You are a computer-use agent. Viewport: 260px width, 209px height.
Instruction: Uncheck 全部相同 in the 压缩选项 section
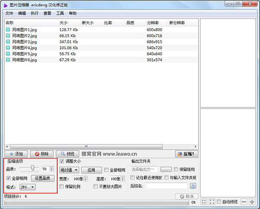click(x=9, y=178)
